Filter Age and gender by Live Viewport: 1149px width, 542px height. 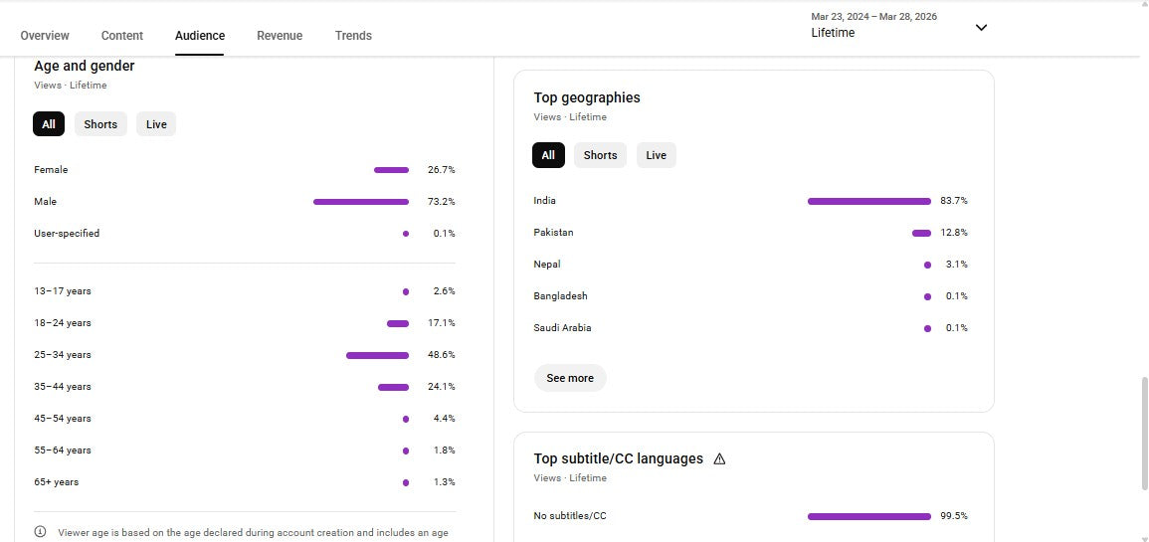(x=156, y=124)
